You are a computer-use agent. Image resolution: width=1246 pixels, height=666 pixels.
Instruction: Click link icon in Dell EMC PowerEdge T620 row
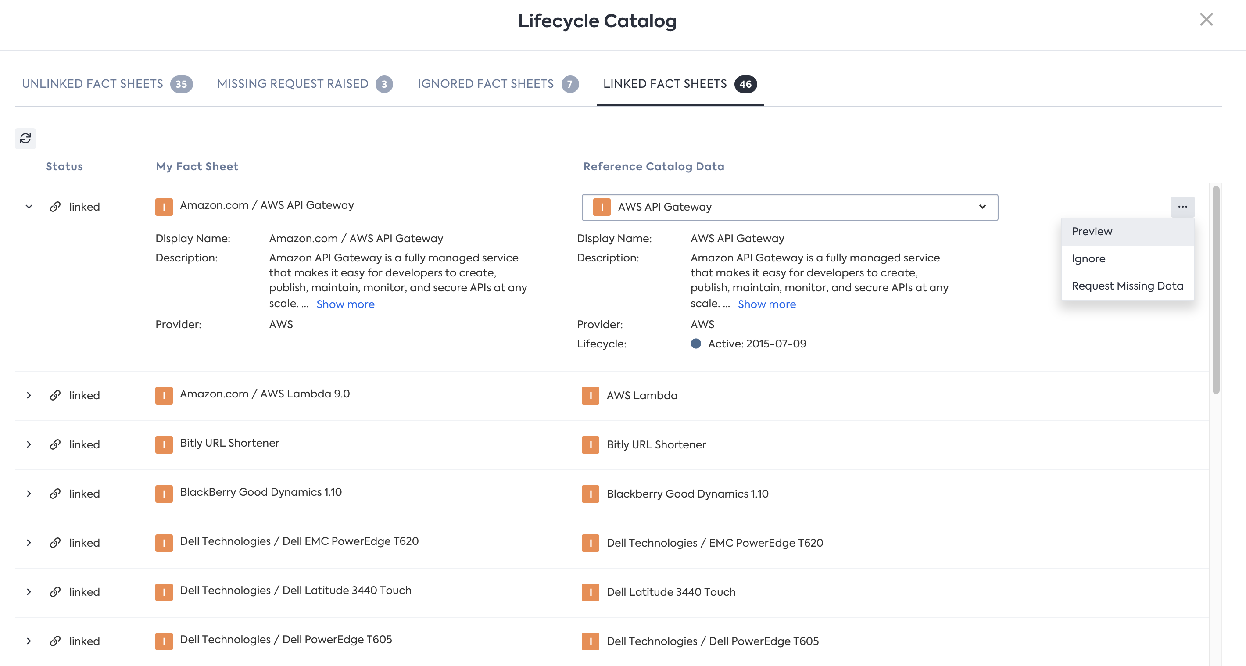pos(55,543)
